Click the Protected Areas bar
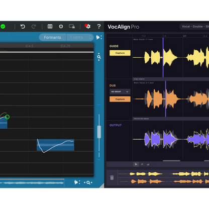Image resolution: width=209 pixels, height=209 pixels. tap(171, 119)
